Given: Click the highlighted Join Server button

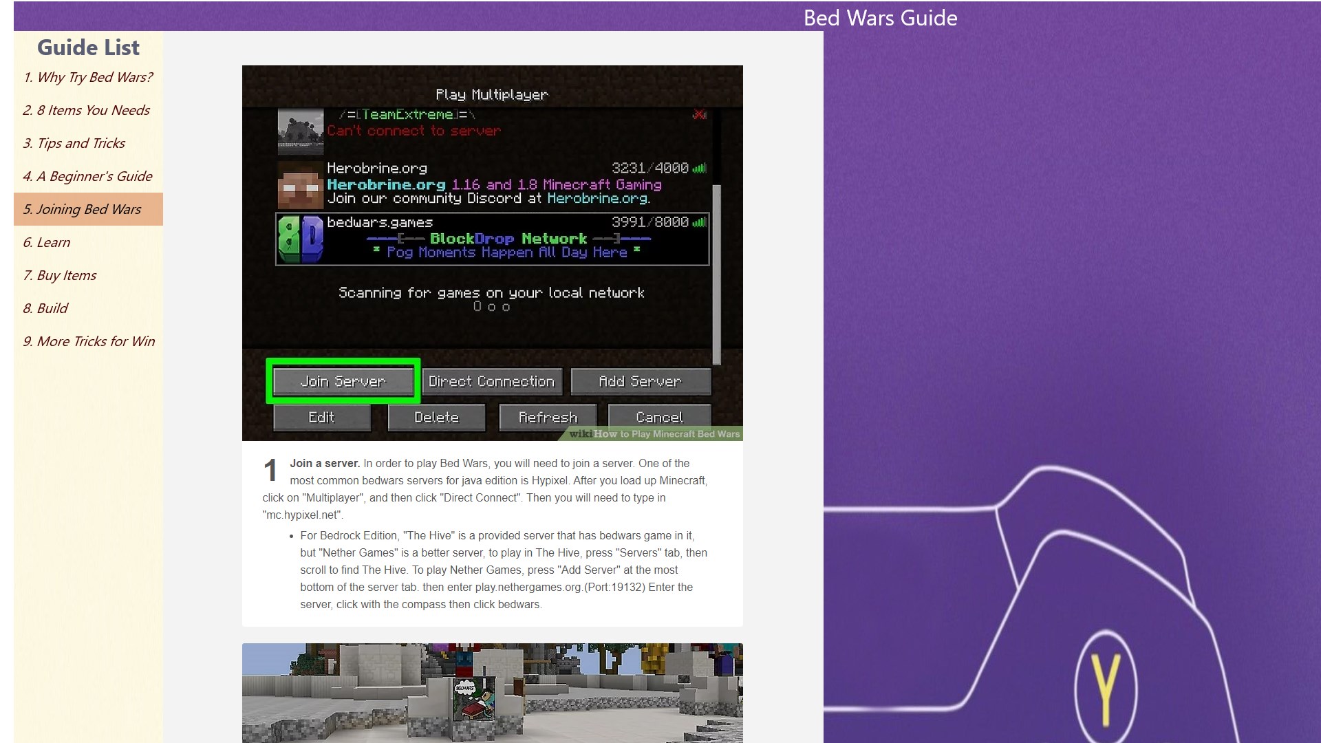Looking at the screenshot, I should (x=343, y=381).
